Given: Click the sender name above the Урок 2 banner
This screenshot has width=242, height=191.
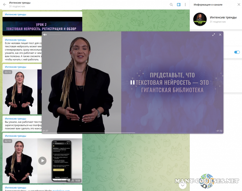Looking at the screenshot, I should pos(15,14).
